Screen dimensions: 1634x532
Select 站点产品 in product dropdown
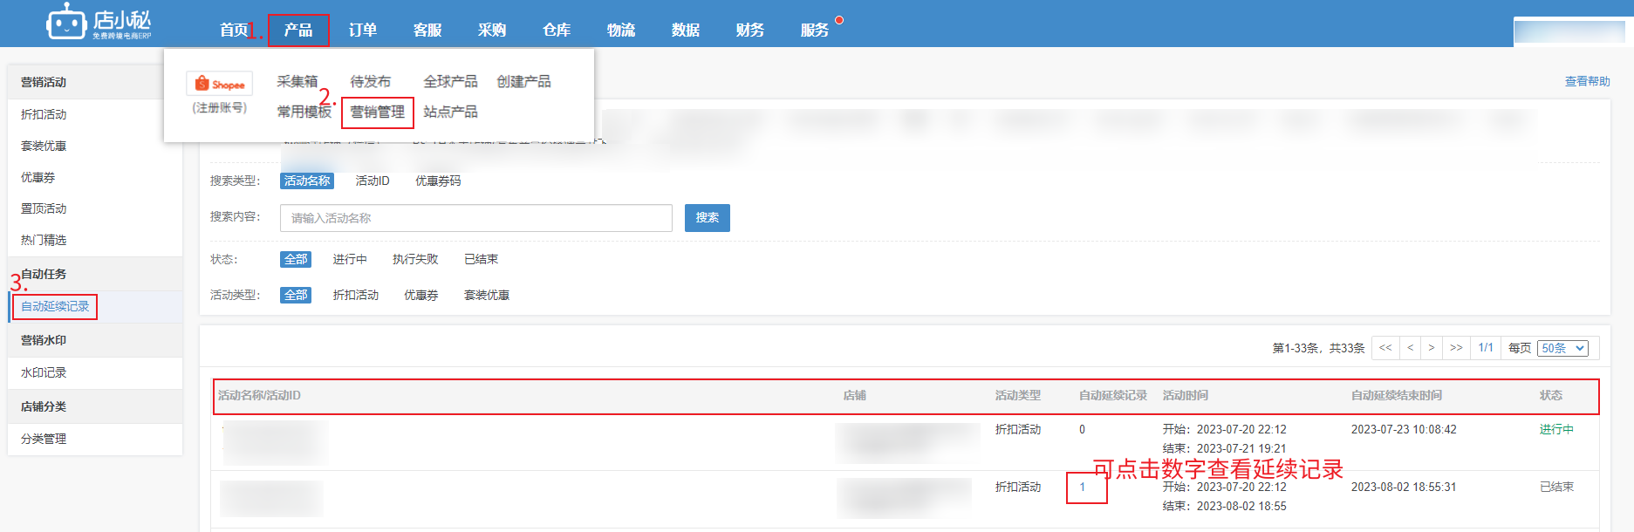[450, 112]
